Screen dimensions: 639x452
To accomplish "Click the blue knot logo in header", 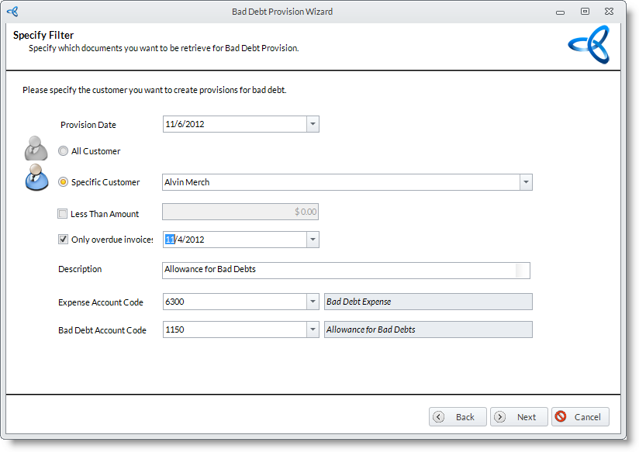I will click(x=589, y=45).
